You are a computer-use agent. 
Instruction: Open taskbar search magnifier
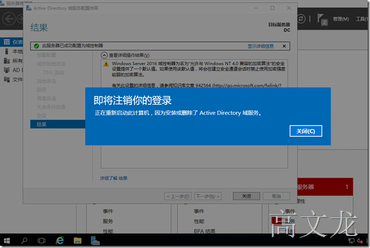click(x=24, y=241)
